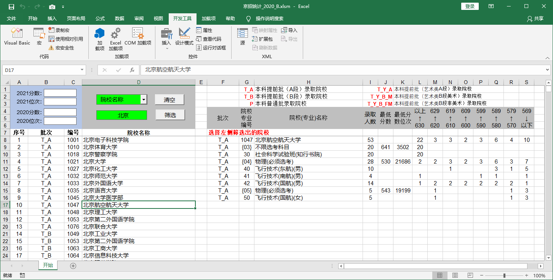Select the cell 北京电子科技学院
553x280 pixels.
point(139,140)
